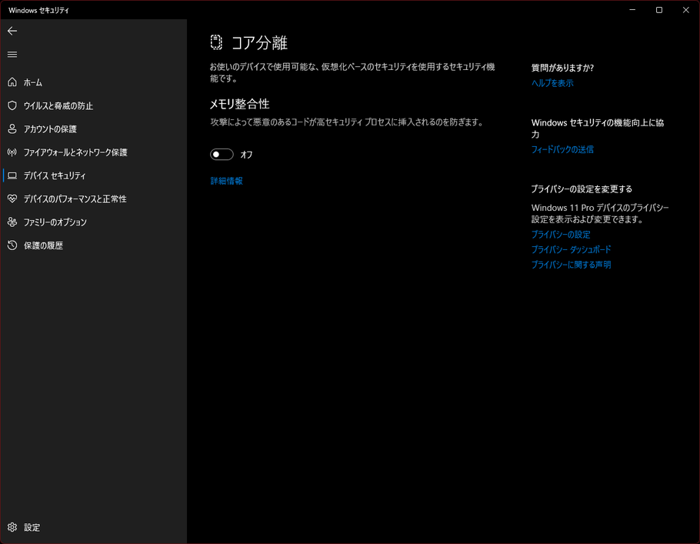Minimize the Windows セキュリティ window

tap(632, 10)
